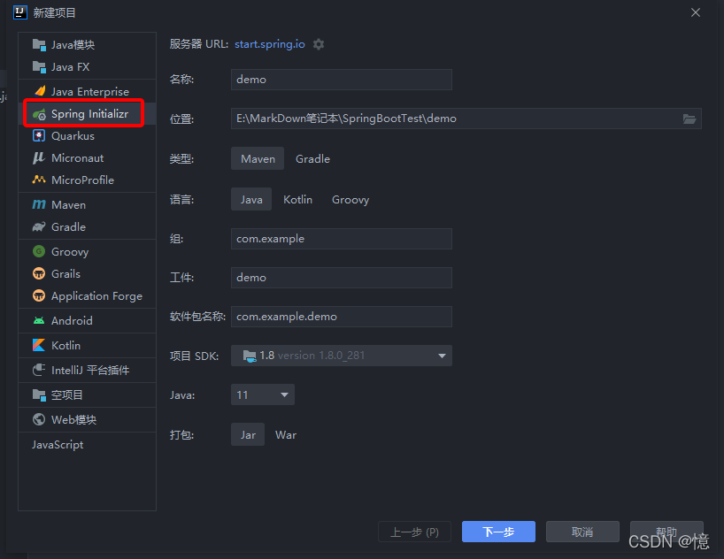Click the 空项目 folder icon

tap(39, 395)
